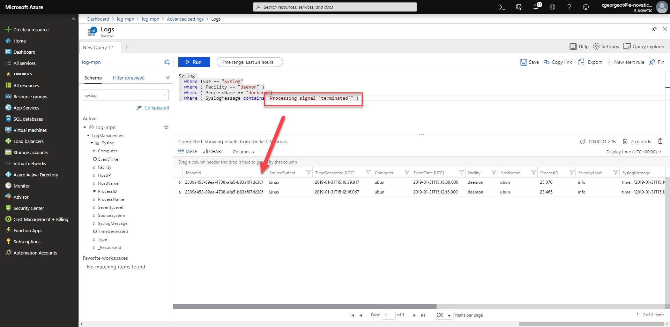Save the query

[530, 62]
